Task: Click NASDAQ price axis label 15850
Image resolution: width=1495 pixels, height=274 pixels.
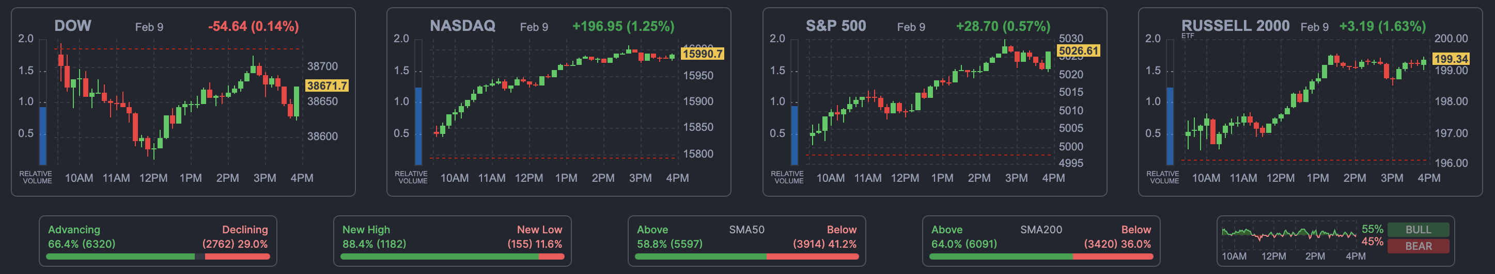Action: pyautogui.click(x=698, y=127)
